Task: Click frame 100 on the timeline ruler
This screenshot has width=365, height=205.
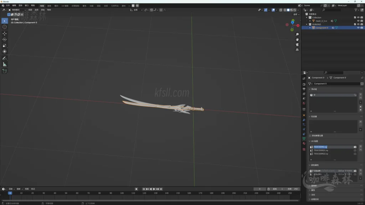Action: click(122, 193)
